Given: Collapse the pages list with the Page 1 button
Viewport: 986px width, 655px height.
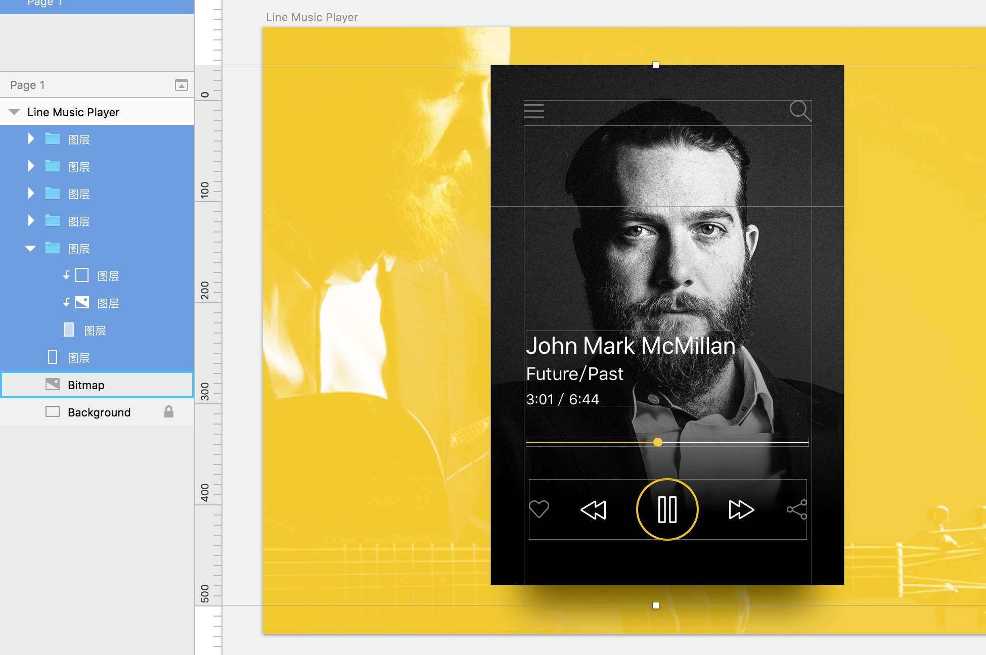Looking at the screenshot, I should [181, 85].
